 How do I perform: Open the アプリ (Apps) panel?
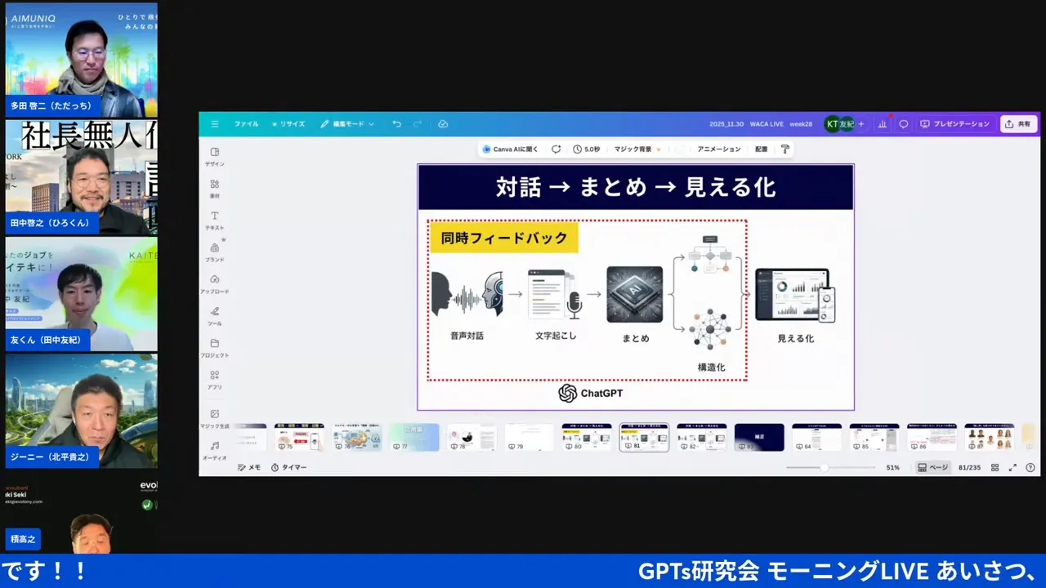pos(214,381)
